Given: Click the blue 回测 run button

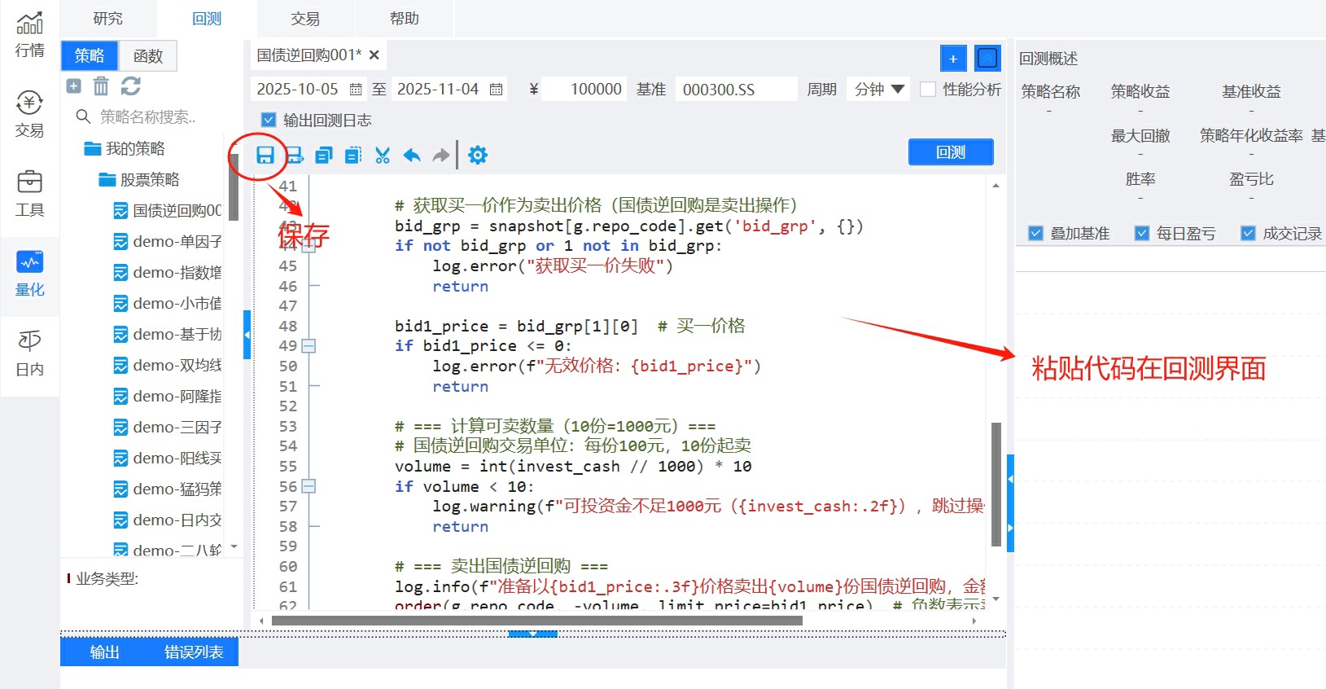Looking at the screenshot, I should (950, 152).
